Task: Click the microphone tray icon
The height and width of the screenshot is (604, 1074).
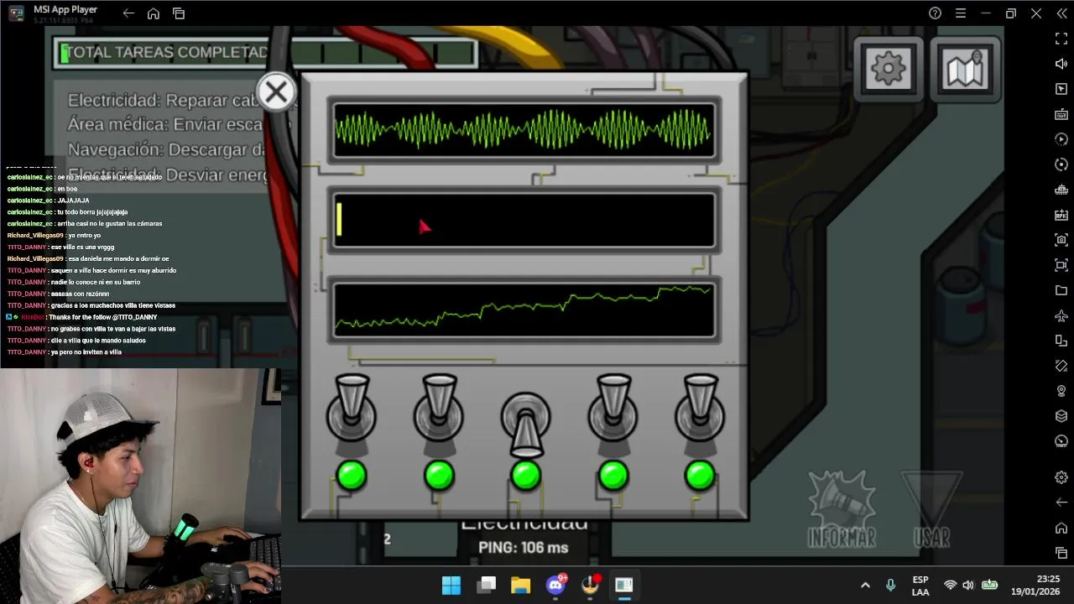Action: pos(890,585)
